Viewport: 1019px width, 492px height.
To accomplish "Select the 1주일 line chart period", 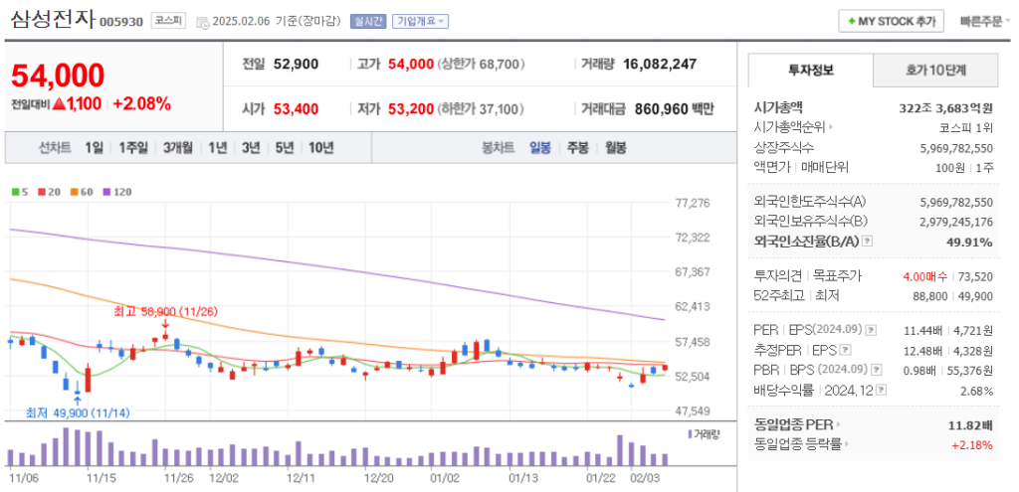I will coord(133,148).
